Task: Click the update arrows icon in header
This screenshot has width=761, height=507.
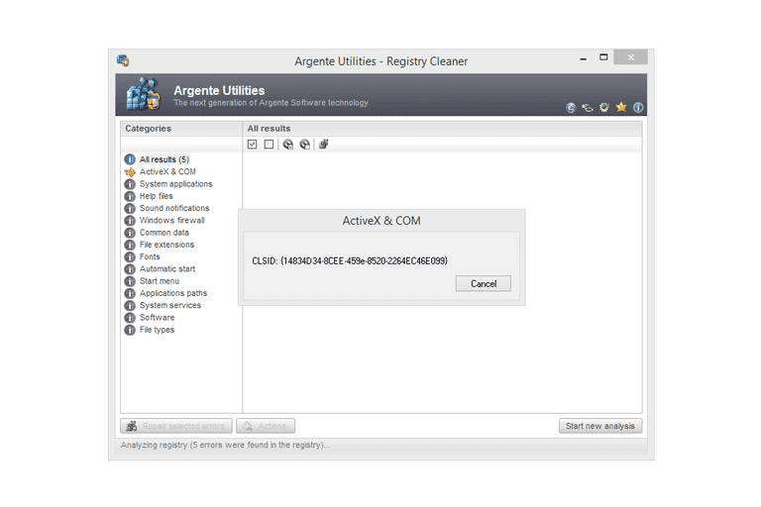Action: (588, 108)
